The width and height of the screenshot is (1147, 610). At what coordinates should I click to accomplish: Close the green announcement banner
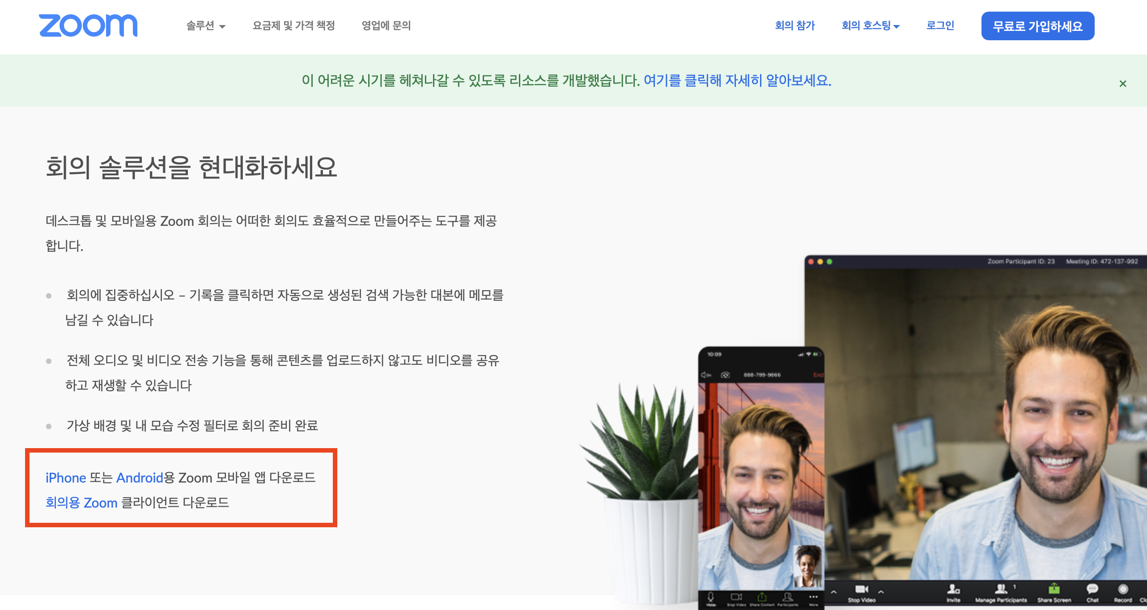point(1122,84)
